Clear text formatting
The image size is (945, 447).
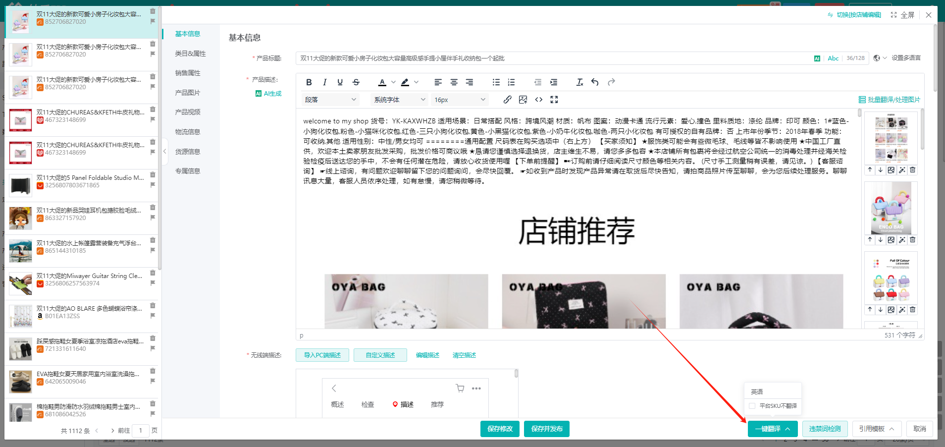pos(579,82)
